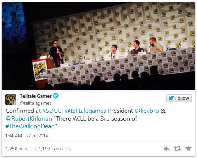The height and width of the screenshot is (159, 197).
Task: Click the Telltale Games display name
Action: coord(36,96)
